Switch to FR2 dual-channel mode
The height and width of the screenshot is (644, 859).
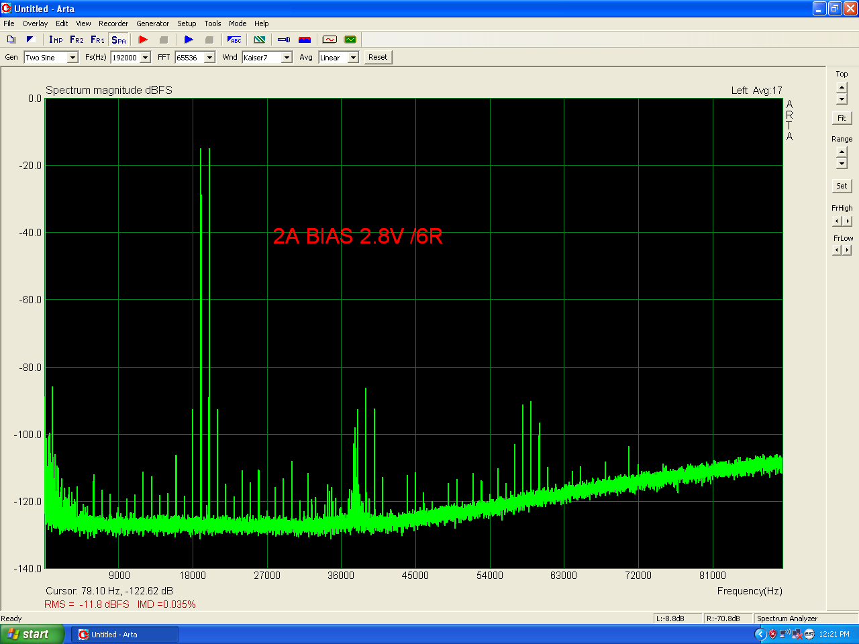77,40
